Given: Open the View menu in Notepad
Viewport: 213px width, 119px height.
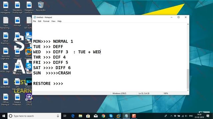Looking at the screenshot, I should click(x=53, y=21).
